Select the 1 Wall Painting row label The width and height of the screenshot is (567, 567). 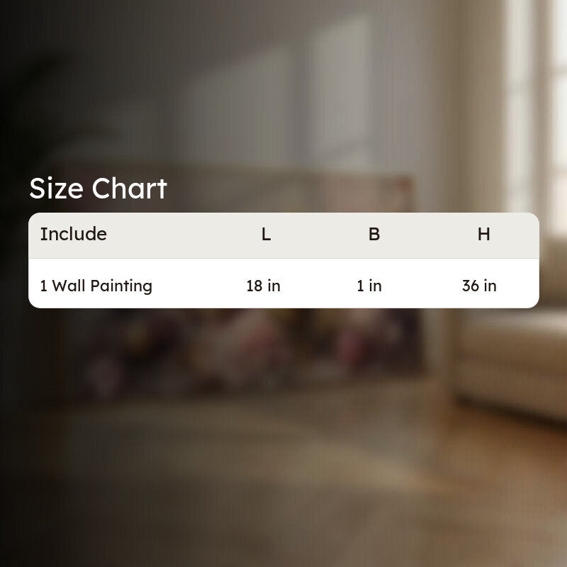[96, 286]
